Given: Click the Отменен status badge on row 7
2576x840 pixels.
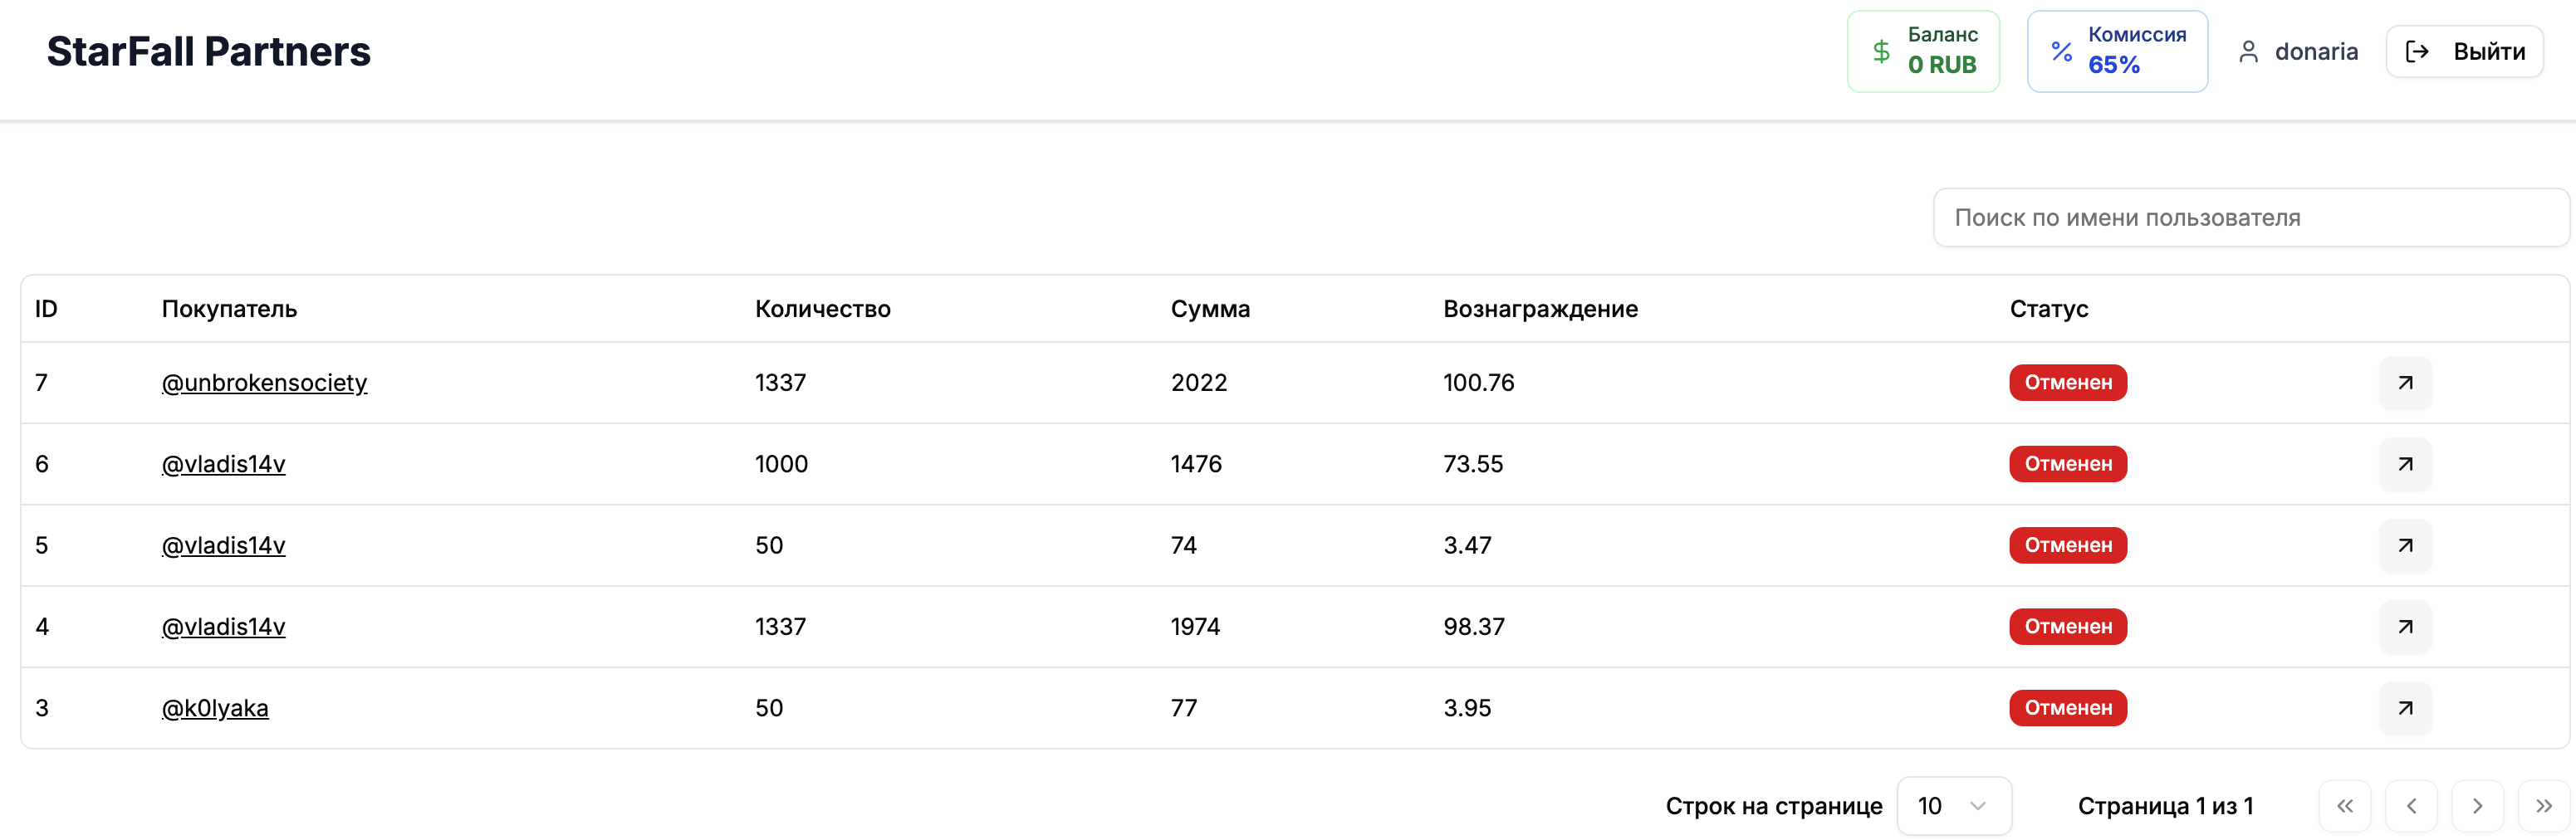Looking at the screenshot, I should click(2067, 382).
